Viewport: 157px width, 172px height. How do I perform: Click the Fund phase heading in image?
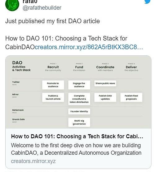79,67
